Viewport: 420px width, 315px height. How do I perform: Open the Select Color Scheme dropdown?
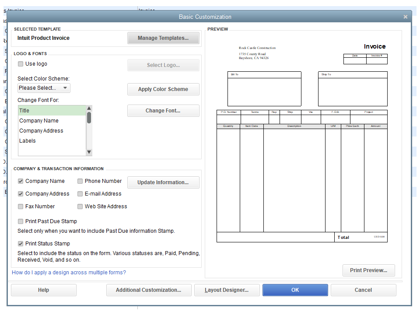(x=44, y=88)
